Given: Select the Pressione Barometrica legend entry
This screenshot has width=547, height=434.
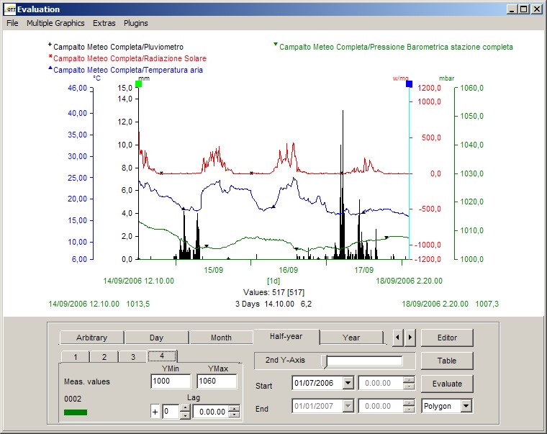Looking at the screenshot, I should (x=393, y=47).
